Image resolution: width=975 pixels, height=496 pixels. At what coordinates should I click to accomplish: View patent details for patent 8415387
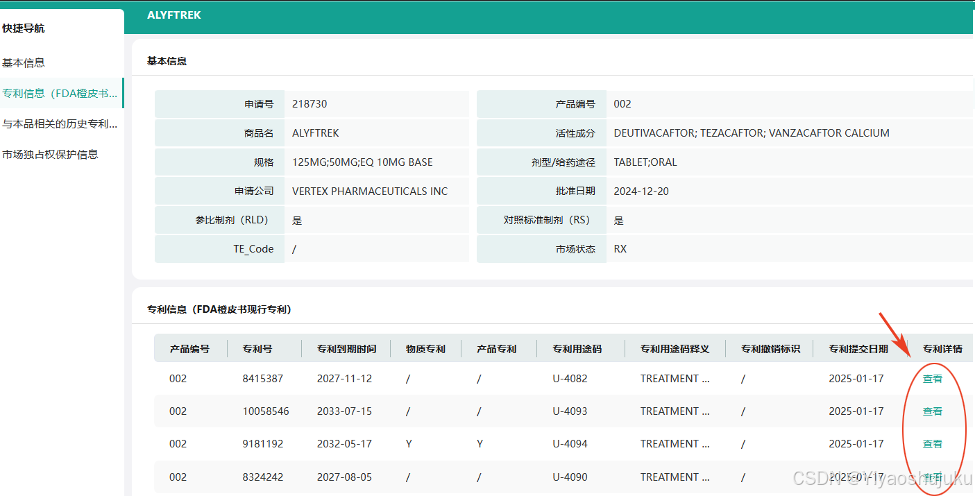[933, 379]
